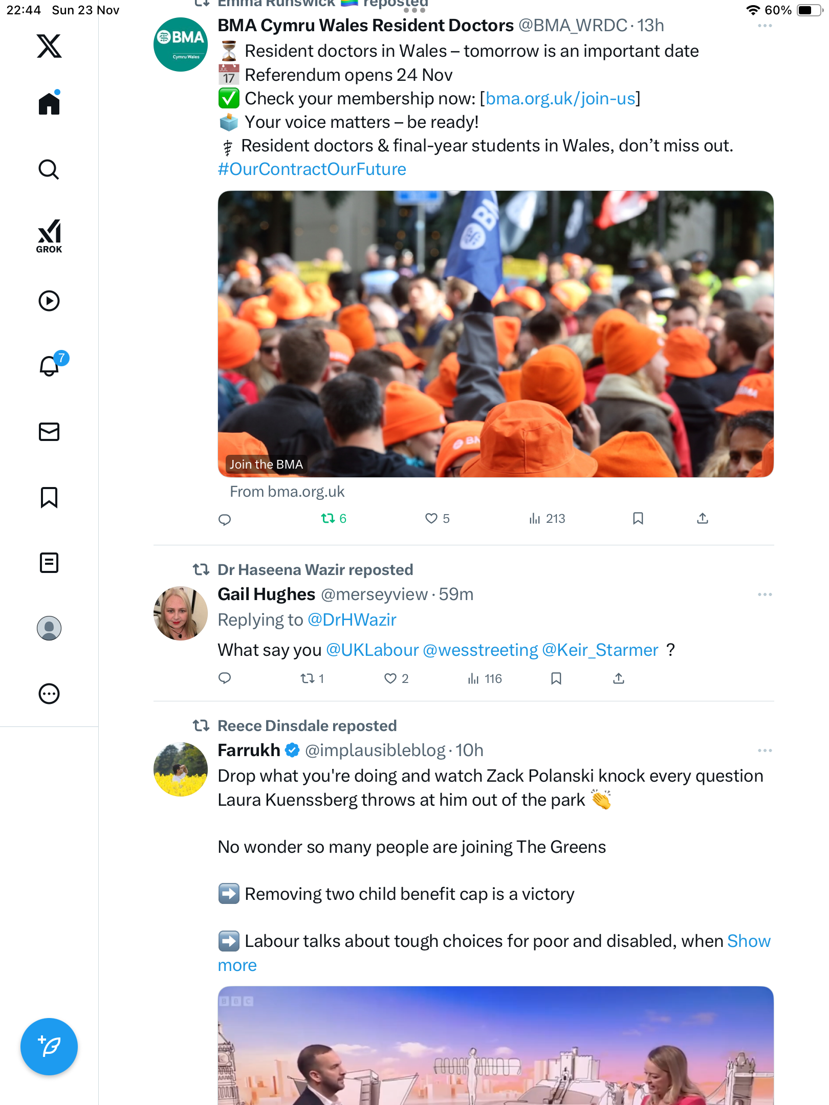Screen dimensions: 829x1105
Task: Expand Farrukh's post with Show more
Action: tap(494, 953)
